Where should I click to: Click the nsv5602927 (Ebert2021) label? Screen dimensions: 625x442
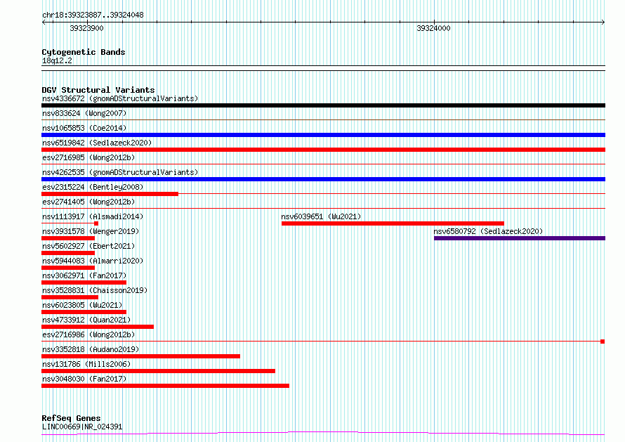(x=88, y=246)
